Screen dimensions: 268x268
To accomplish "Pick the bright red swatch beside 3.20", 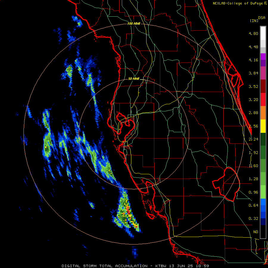I will pyautogui.click(x=263, y=99).
